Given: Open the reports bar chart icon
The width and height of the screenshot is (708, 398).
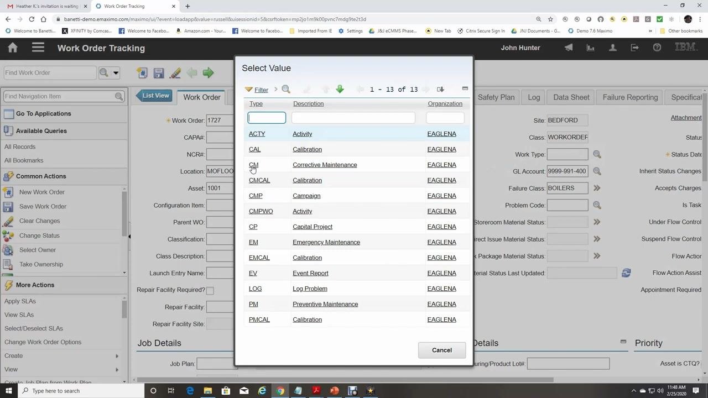Looking at the screenshot, I should (591, 48).
